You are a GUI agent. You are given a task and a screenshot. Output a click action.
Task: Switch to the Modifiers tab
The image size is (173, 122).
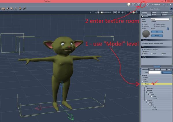(x=166, y=15)
